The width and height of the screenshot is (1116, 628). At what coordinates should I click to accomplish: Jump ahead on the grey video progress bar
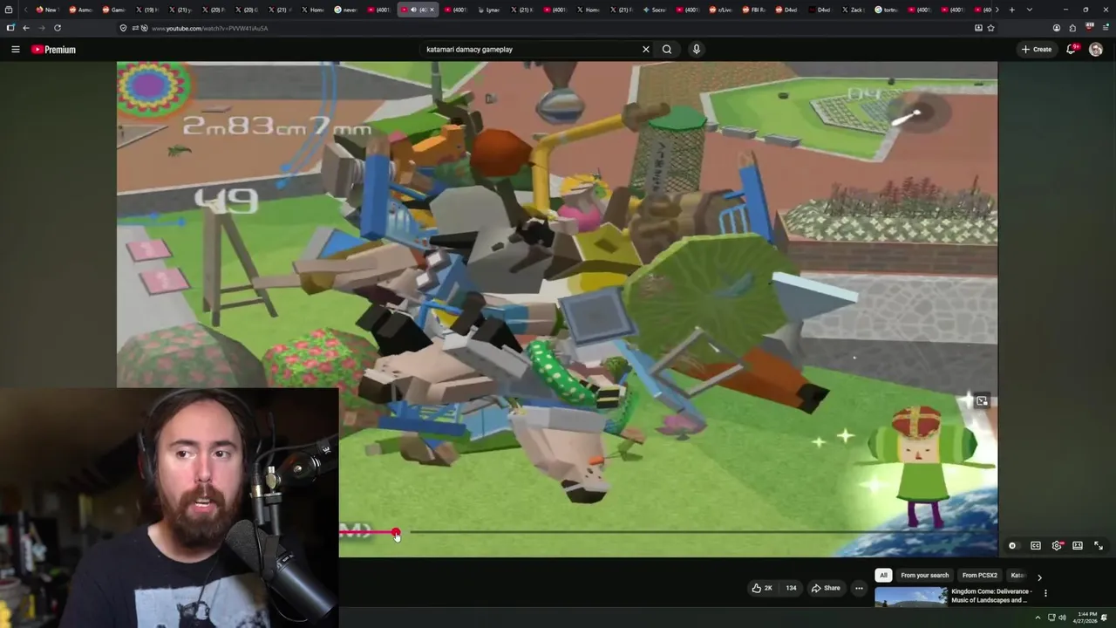(x=697, y=532)
